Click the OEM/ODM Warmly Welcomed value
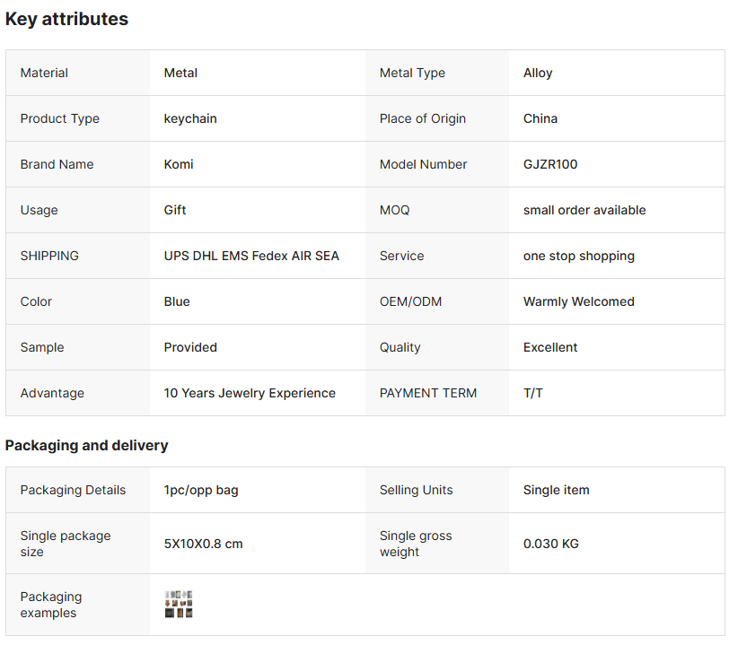The height and width of the screenshot is (645, 729). coord(579,301)
